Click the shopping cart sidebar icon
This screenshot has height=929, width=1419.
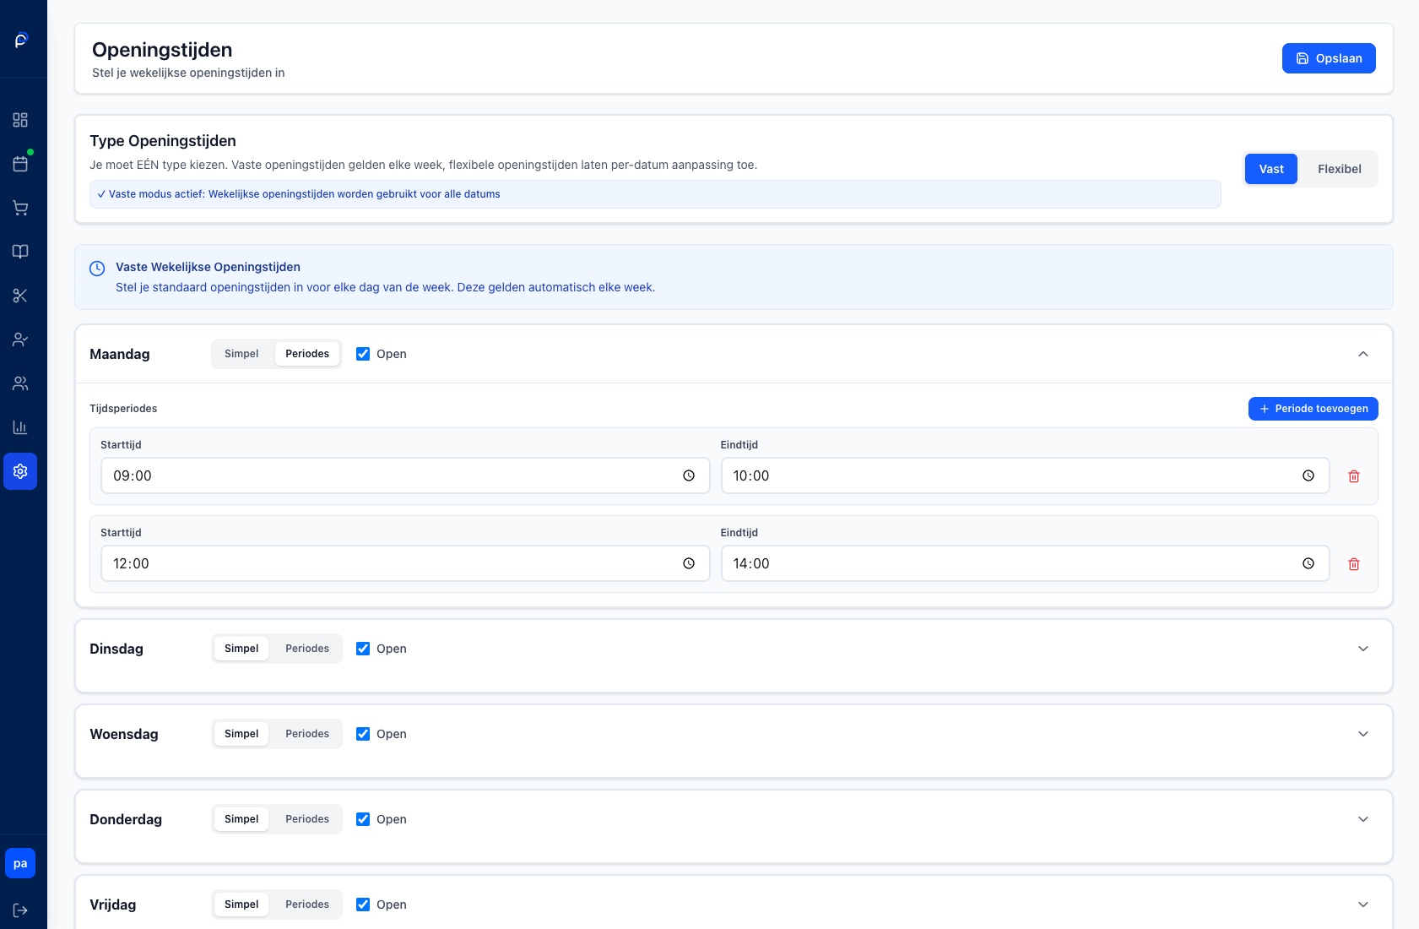pyautogui.click(x=20, y=208)
